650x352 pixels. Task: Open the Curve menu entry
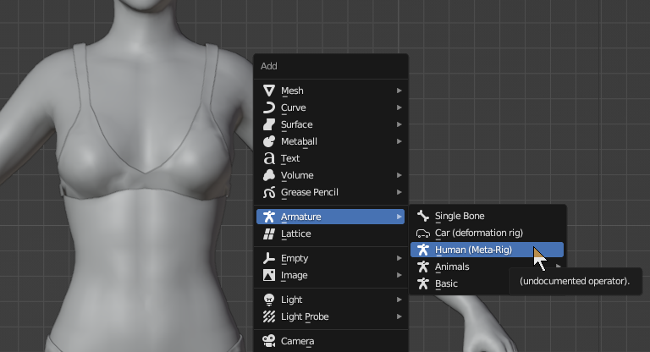[x=330, y=107]
